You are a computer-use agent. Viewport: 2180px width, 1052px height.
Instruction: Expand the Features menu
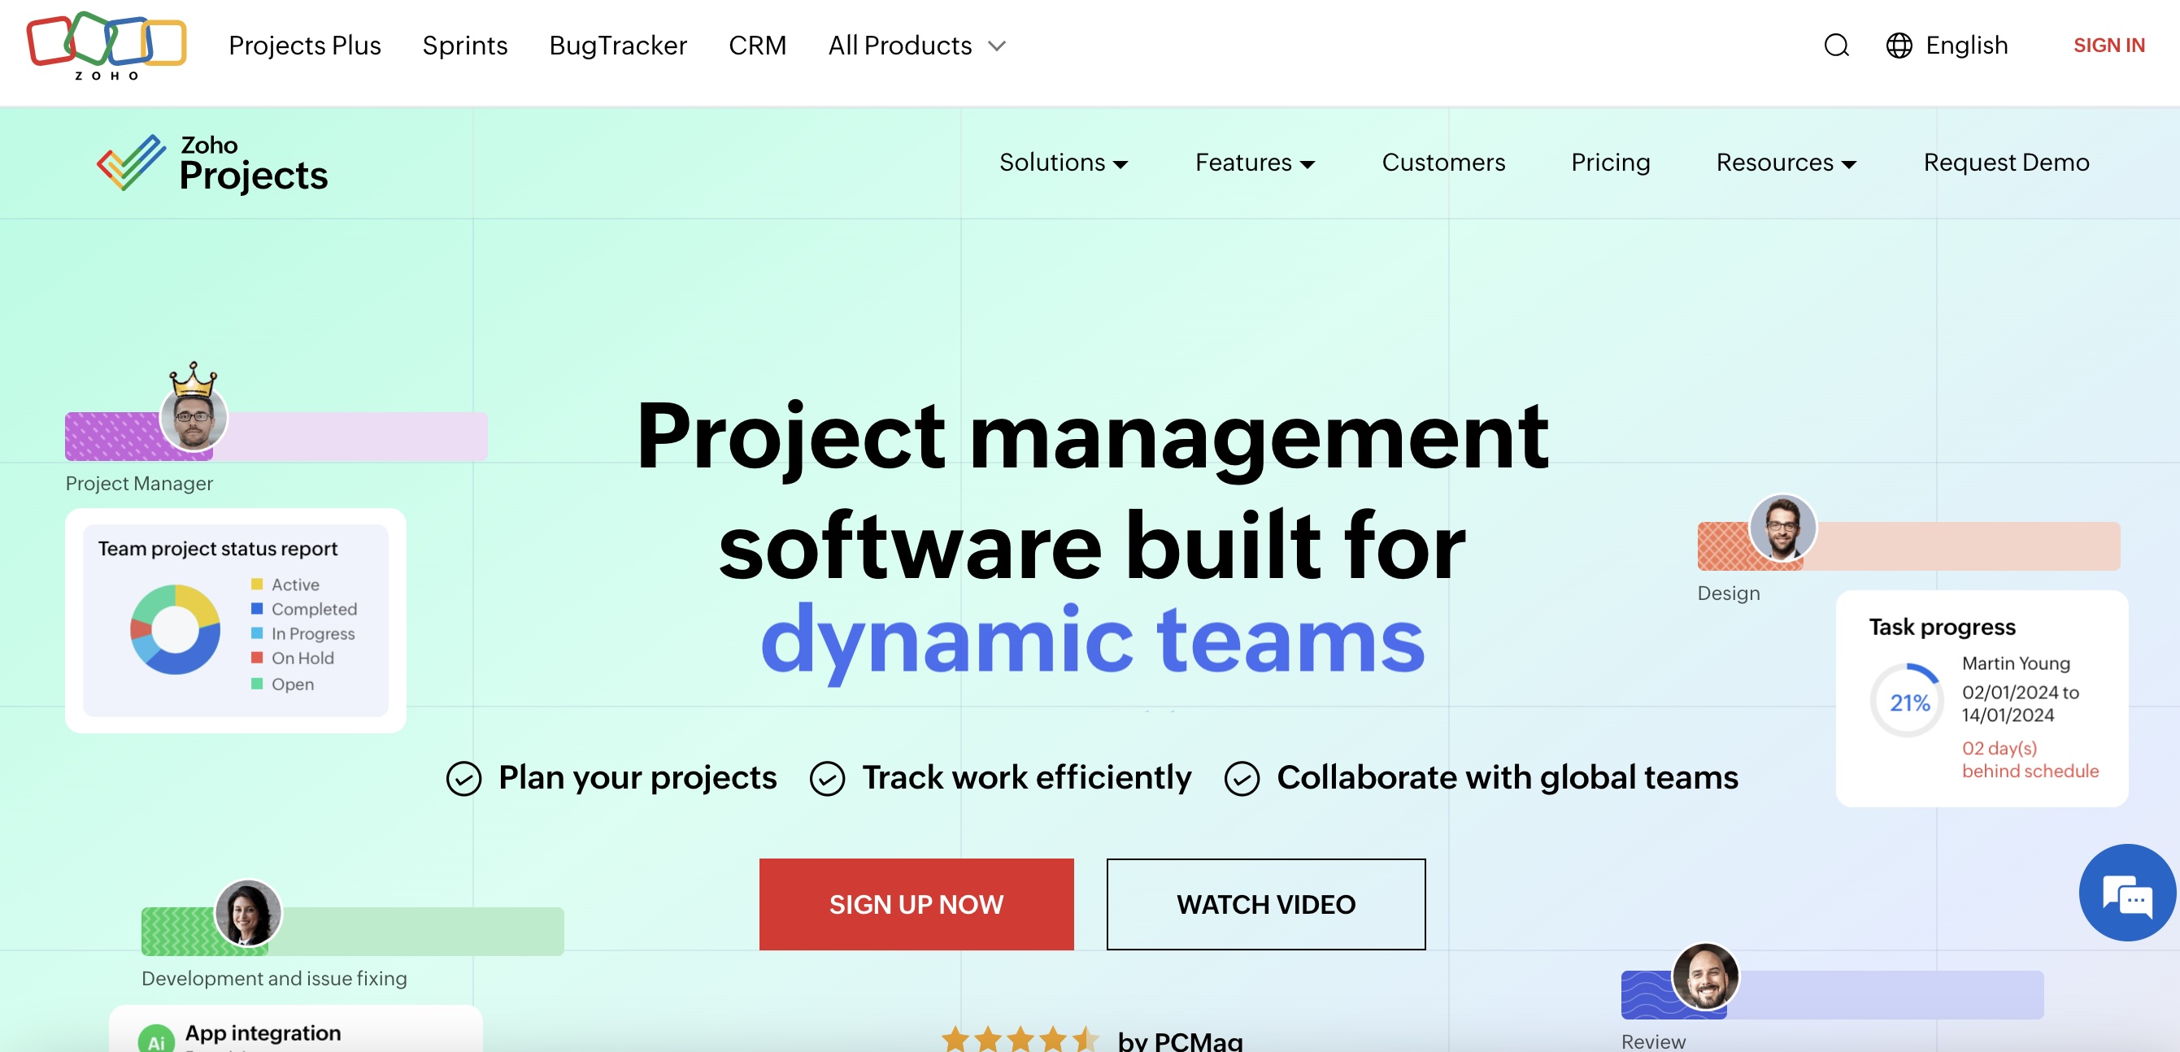pos(1255,163)
